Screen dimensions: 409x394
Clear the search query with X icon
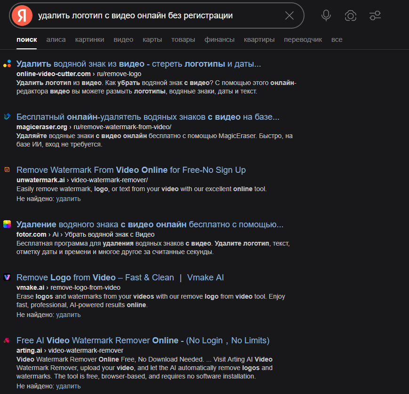[289, 15]
